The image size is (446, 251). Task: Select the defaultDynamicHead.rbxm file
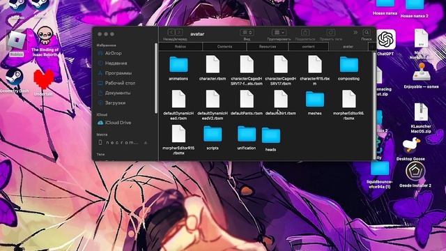coord(178,99)
